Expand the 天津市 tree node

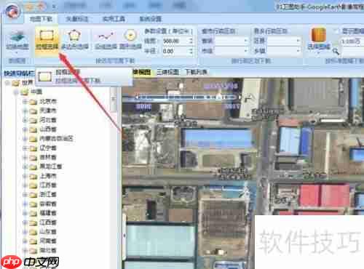coord(25,111)
